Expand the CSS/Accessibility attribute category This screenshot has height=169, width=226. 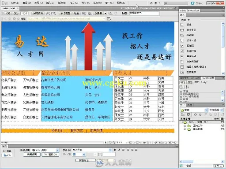click(x=181, y=96)
